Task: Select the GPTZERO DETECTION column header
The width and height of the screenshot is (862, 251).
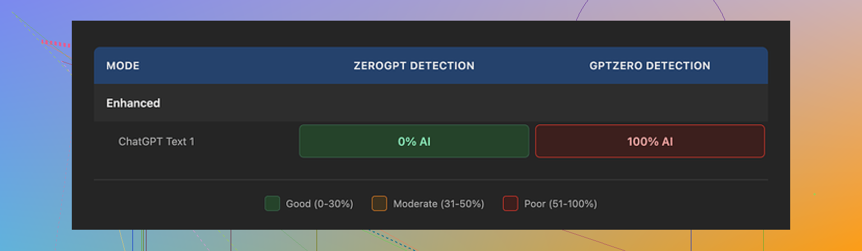Action: click(650, 66)
